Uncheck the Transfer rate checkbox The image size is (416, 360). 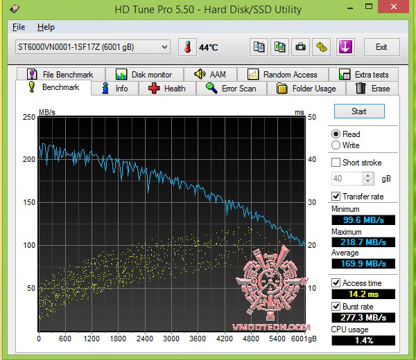(x=336, y=197)
